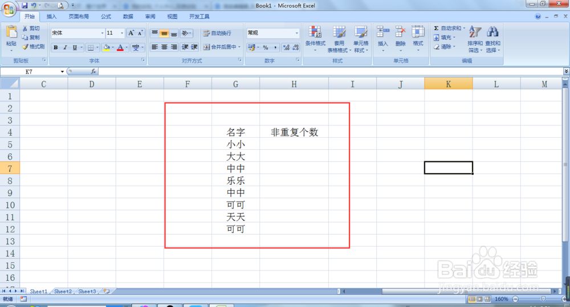570x307 pixels.
Task: Click the Office button logo
Action: click(9, 9)
